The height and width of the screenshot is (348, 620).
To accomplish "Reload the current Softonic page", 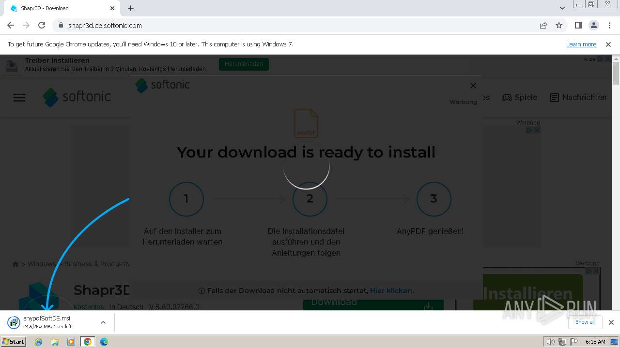I will tap(42, 25).
